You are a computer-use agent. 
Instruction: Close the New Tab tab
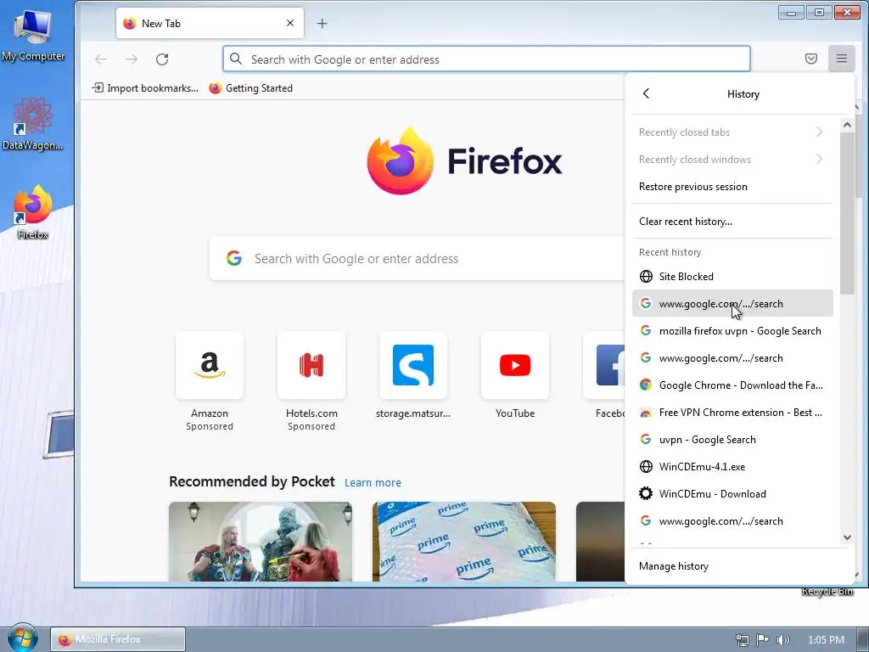click(290, 23)
